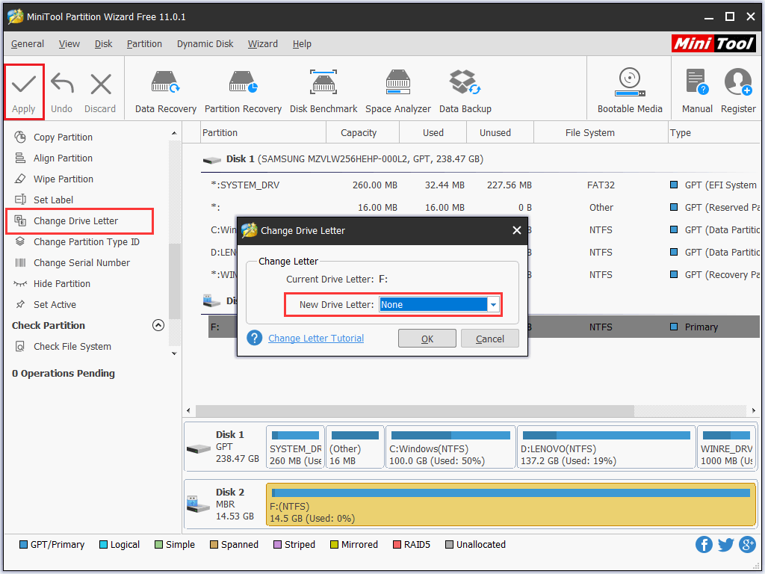The width and height of the screenshot is (765, 574).
Task: Click the Used column header
Action: click(x=433, y=133)
